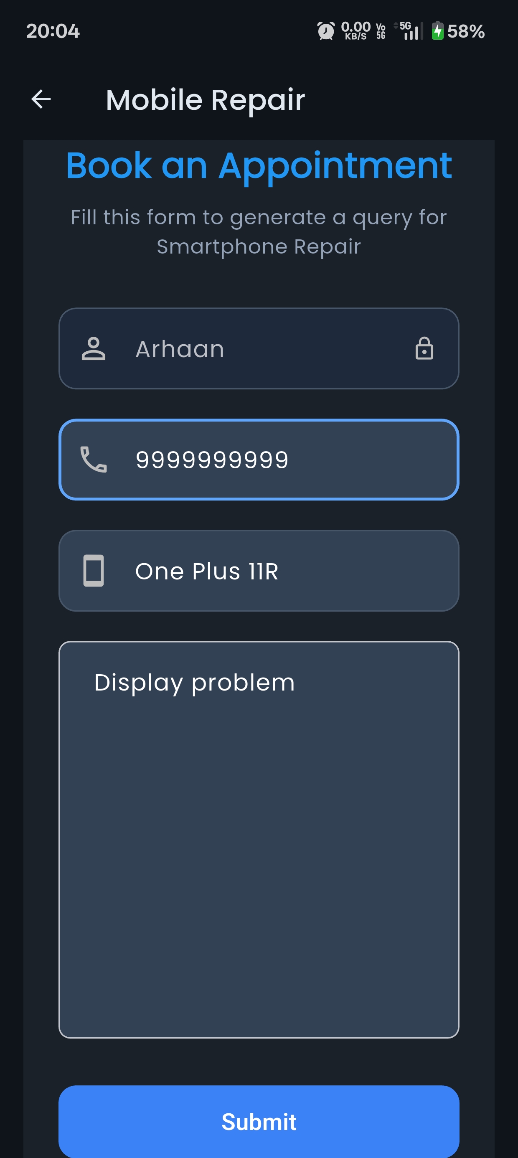Viewport: 518px width, 1158px height.
Task: Click the person icon in the name field
Action: pyautogui.click(x=94, y=349)
